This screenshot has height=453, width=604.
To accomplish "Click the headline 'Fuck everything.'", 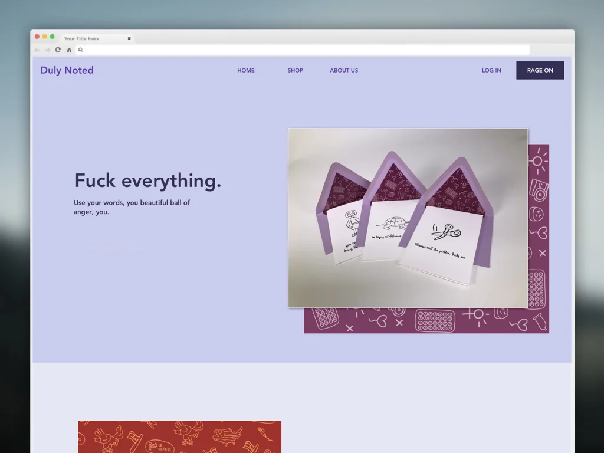I will click(x=148, y=180).
